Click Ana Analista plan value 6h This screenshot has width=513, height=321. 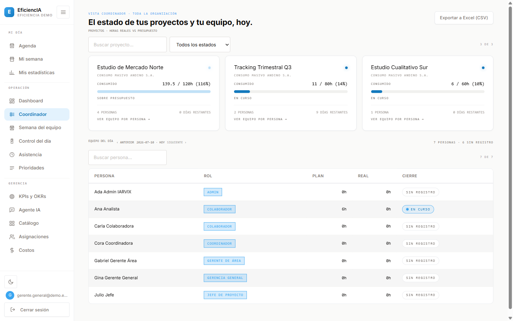point(344,209)
